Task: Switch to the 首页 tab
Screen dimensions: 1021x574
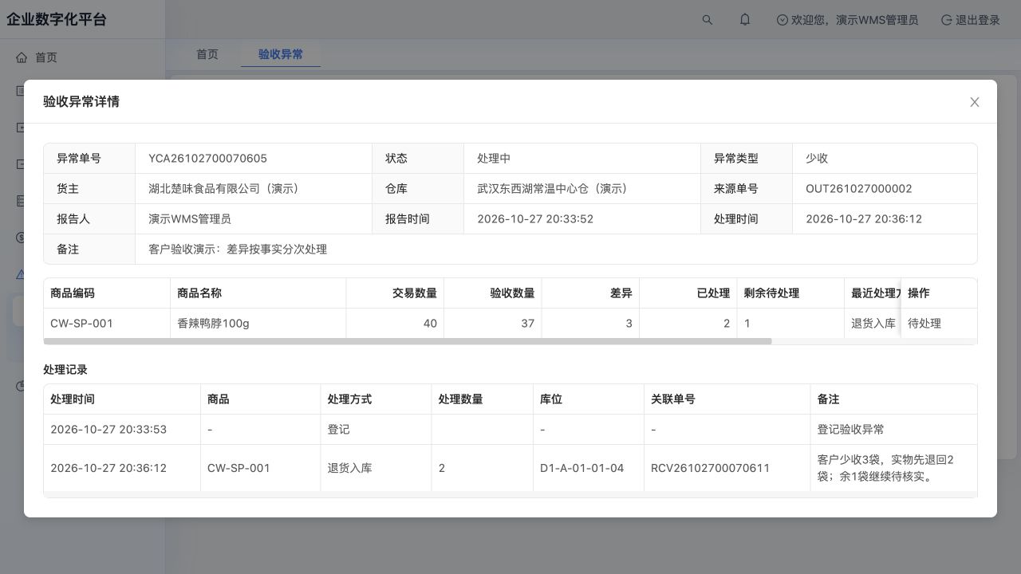Action: pos(207,54)
